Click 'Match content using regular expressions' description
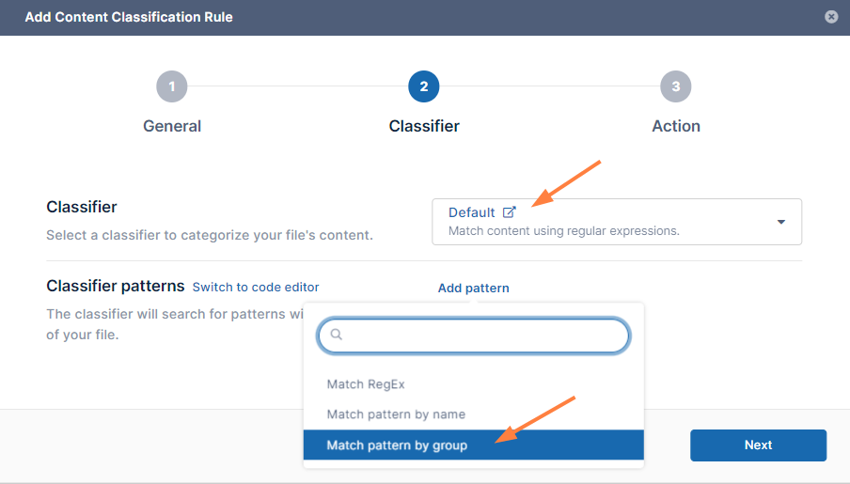850x484 pixels. 563,230
